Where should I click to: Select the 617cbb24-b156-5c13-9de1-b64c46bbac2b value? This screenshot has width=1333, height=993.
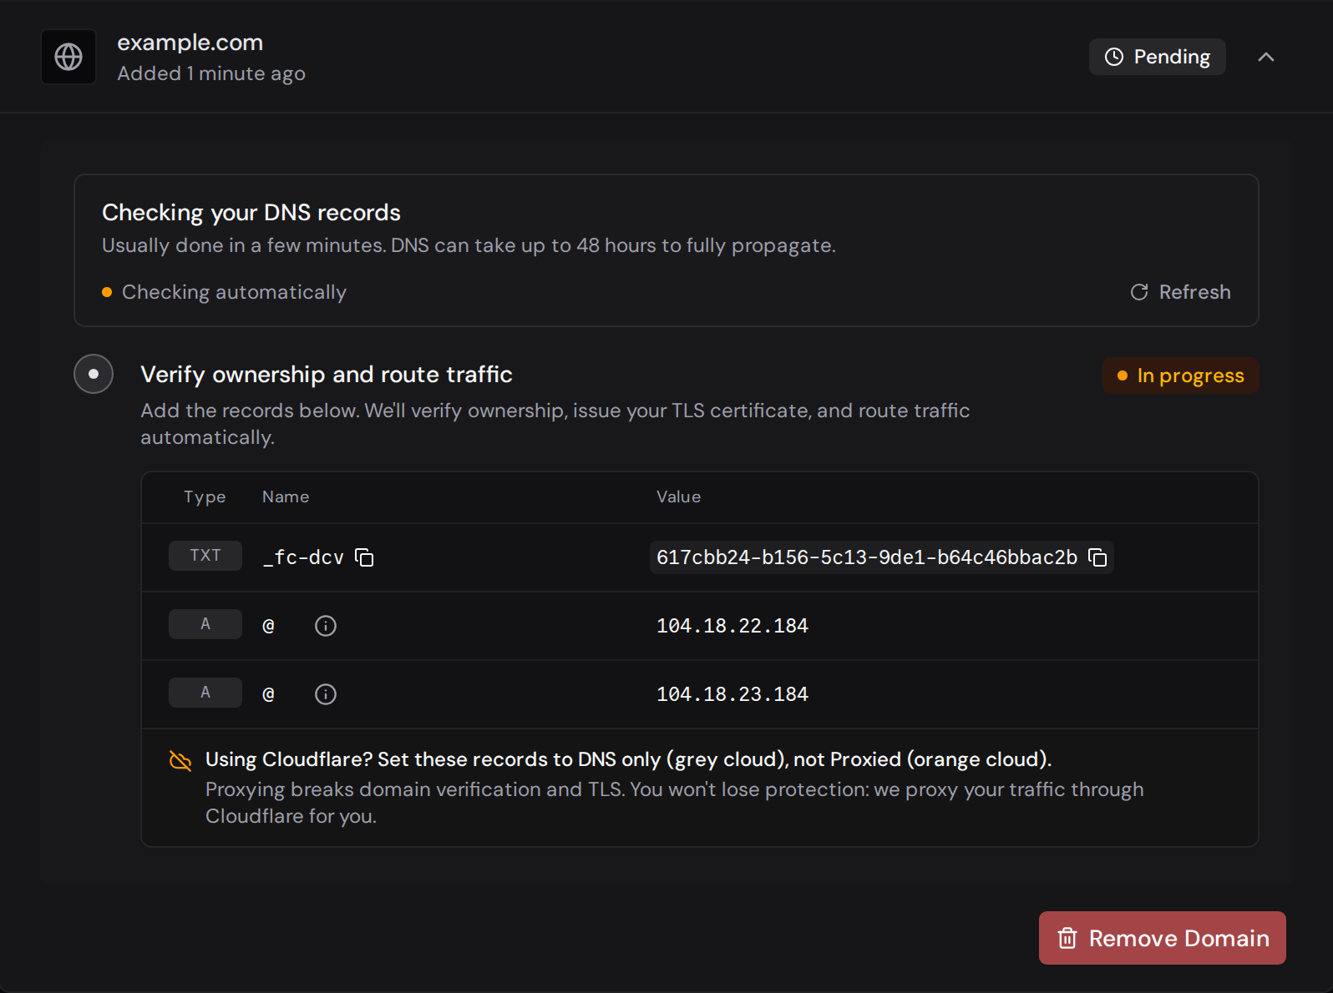coord(867,557)
